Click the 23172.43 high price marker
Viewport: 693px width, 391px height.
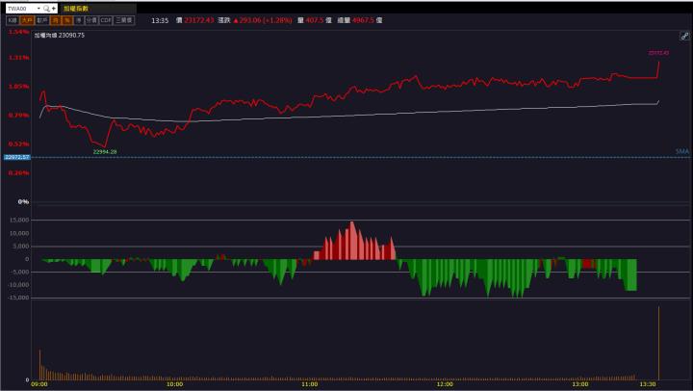pos(658,53)
